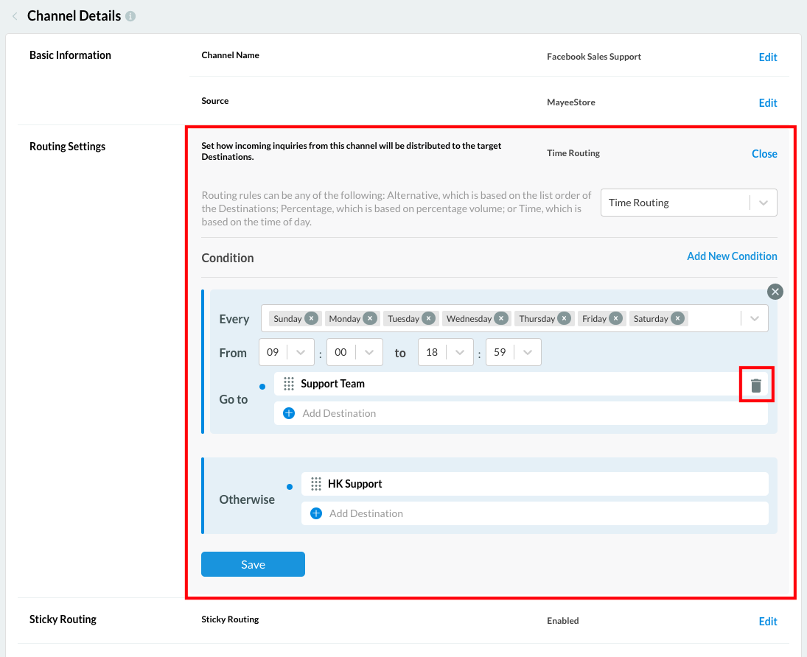Click the Otherwise label
This screenshot has height=657, width=807.
tap(247, 499)
